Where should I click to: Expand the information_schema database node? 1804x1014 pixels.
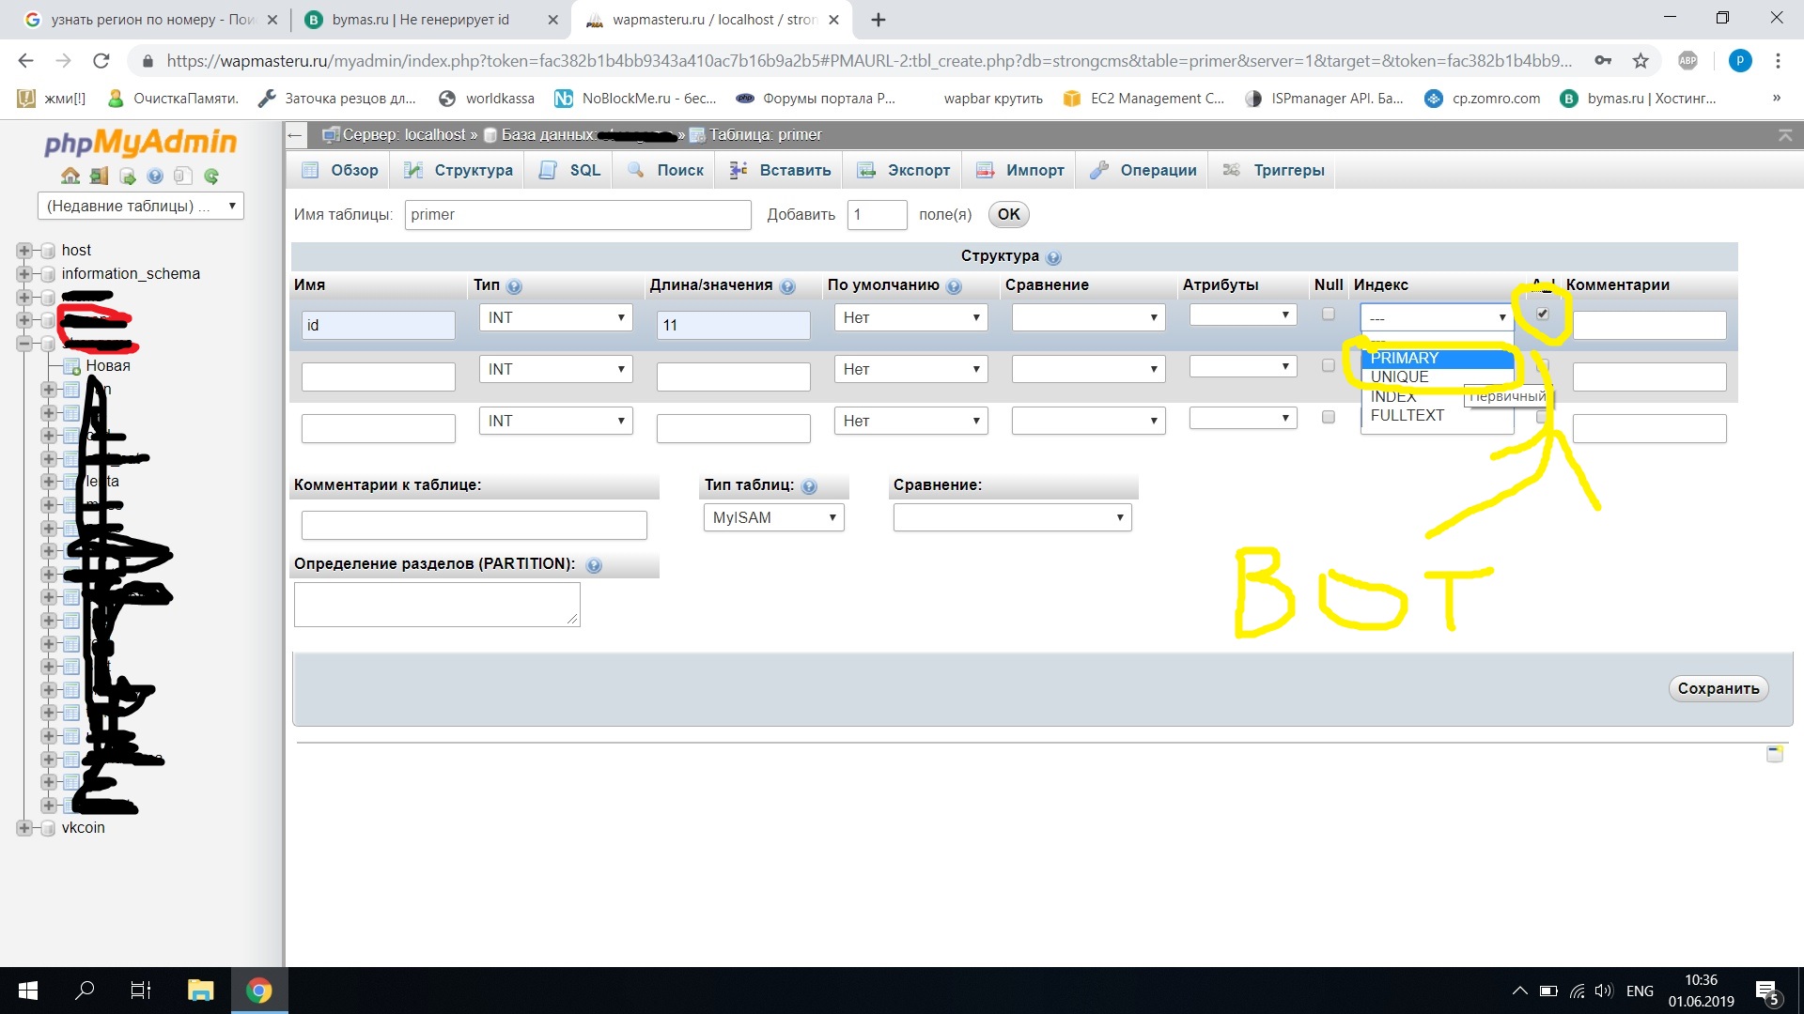pyautogui.click(x=24, y=274)
